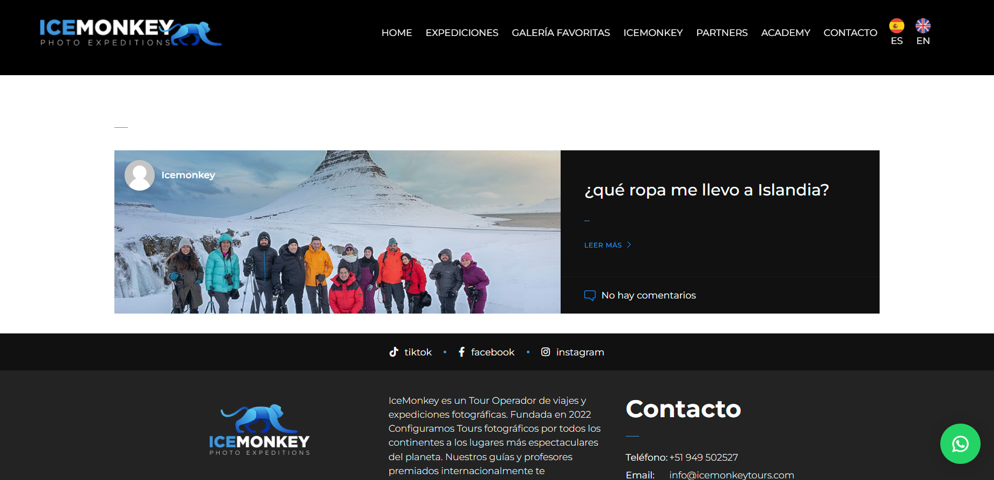Screen dimensions: 994x480
Task: Open the Instagram social icon
Action: click(x=545, y=352)
